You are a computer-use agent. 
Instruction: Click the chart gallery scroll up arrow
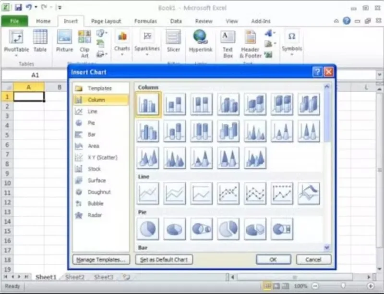click(327, 86)
